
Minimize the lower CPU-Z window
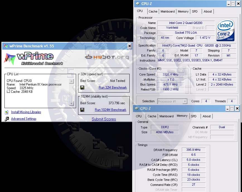point(227,109)
